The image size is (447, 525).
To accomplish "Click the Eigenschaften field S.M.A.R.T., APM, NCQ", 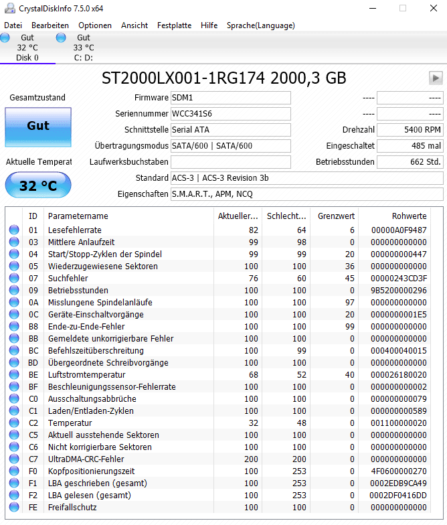I will [x=306, y=194].
